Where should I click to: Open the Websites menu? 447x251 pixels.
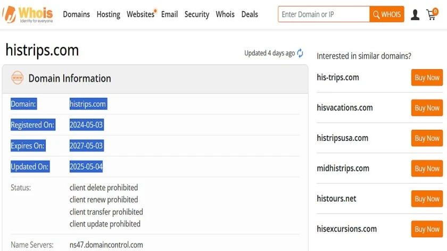(x=140, y=14)
